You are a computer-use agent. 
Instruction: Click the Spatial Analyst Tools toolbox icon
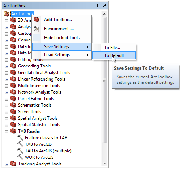(13, 118)
